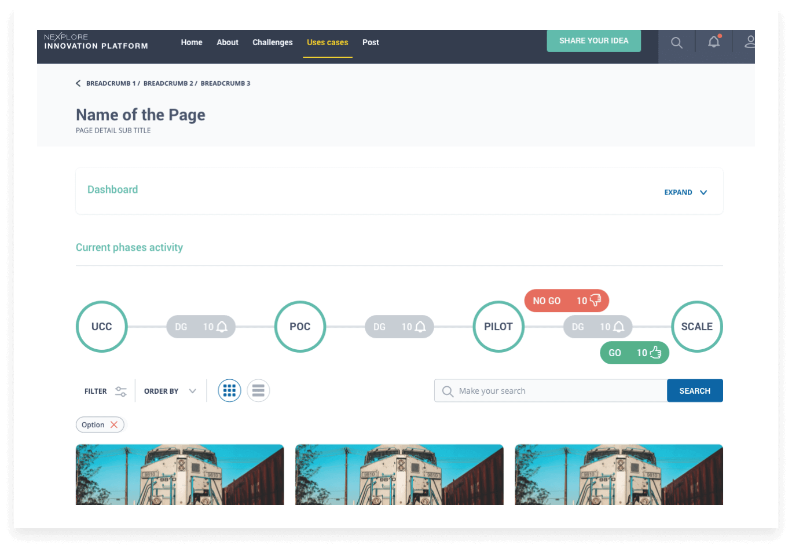Select the SCALE phase circle
The height and width of the screenshot is (549, 792).
tap(697, 327)
